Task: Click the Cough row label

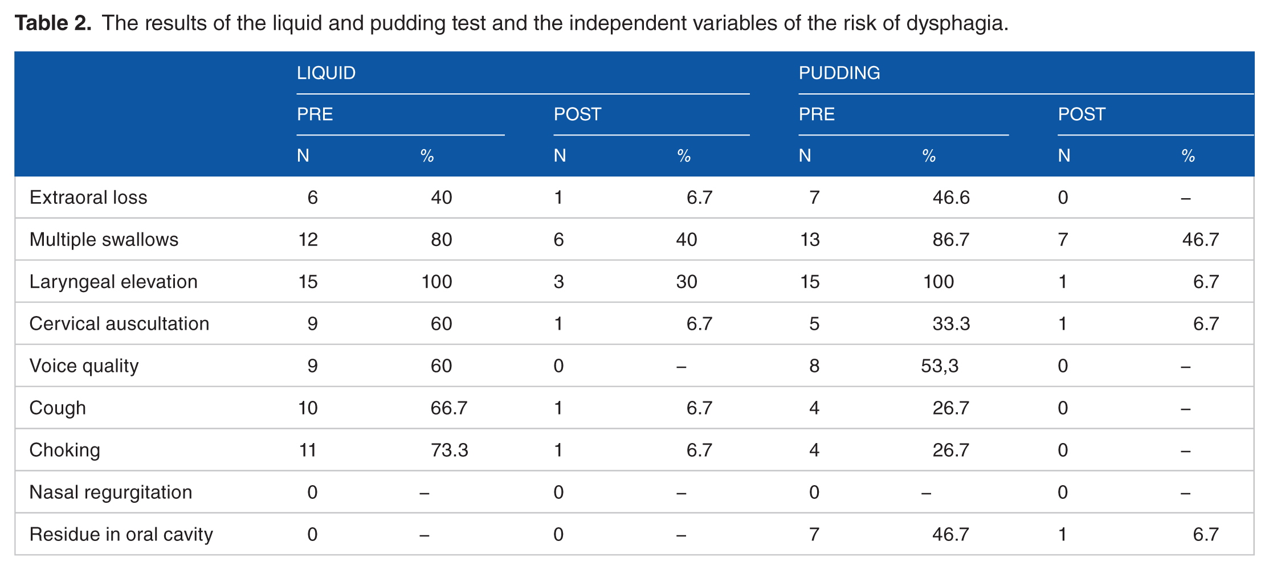Action: tap(58, 408)
